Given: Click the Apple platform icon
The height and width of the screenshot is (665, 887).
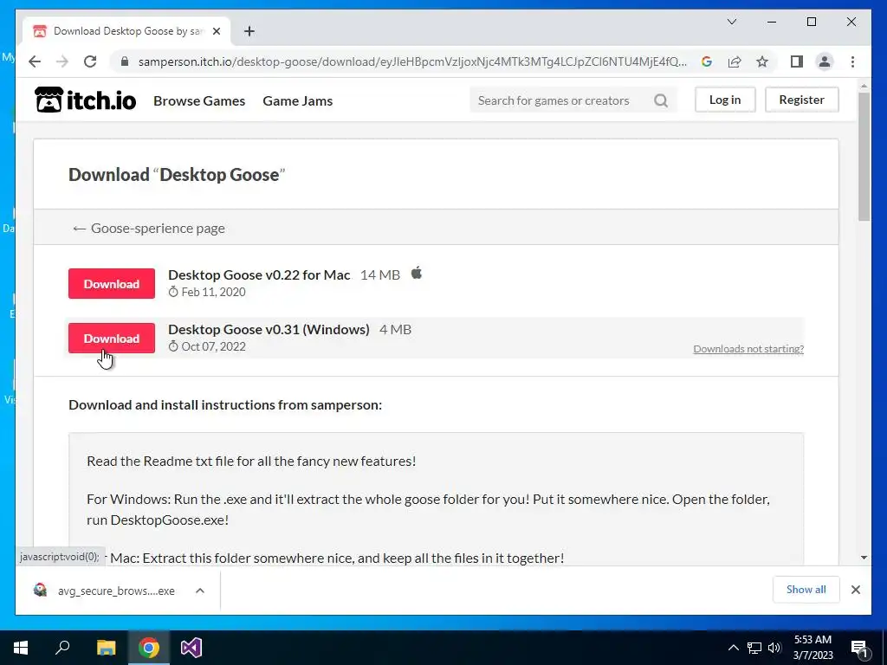Looking at the screenshot, I should [417, 273].
